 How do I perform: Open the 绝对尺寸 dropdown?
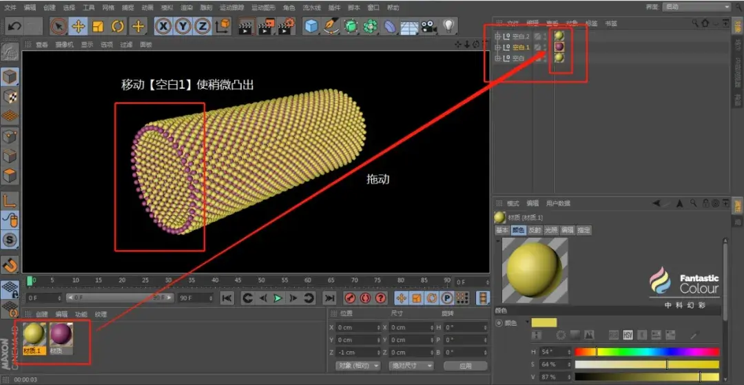[x=411, y=366]
